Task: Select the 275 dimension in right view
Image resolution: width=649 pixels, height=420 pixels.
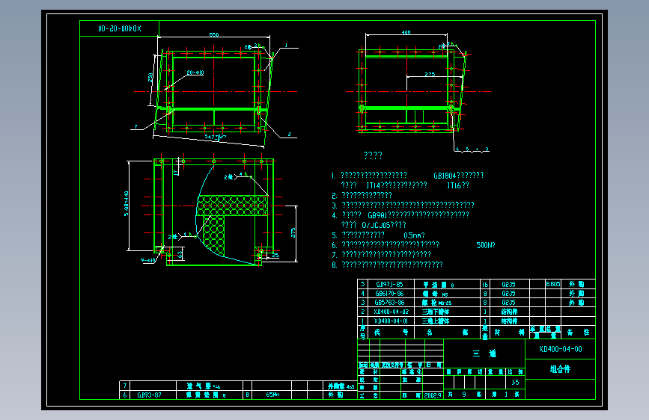Action: [x=430, y=75]
